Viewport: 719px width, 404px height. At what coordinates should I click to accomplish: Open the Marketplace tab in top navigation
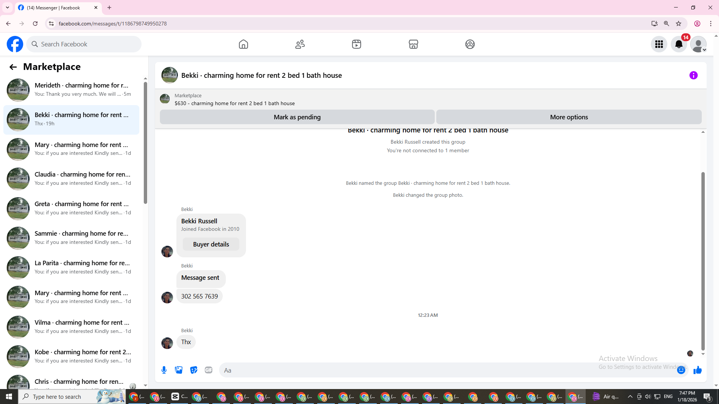tap(413, 44)
